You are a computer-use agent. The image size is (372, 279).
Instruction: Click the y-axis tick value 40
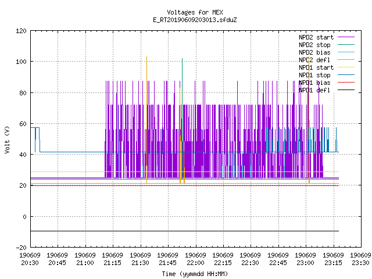tap(23, 155)
